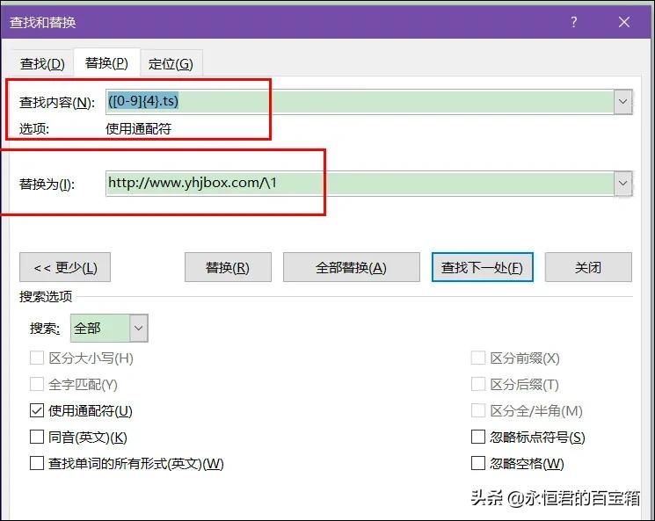Click the disabled 区分全/半角(M) checkbox
The image size is (655, 521).
click(x=478, y=411)
